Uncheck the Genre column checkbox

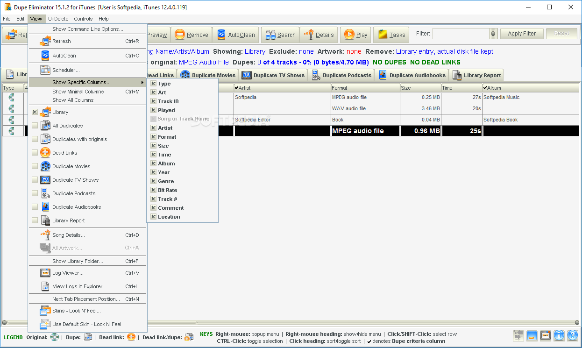(x=153, y=181)
